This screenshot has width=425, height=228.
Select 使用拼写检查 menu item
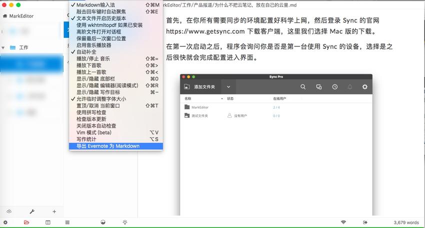(116, 112)
